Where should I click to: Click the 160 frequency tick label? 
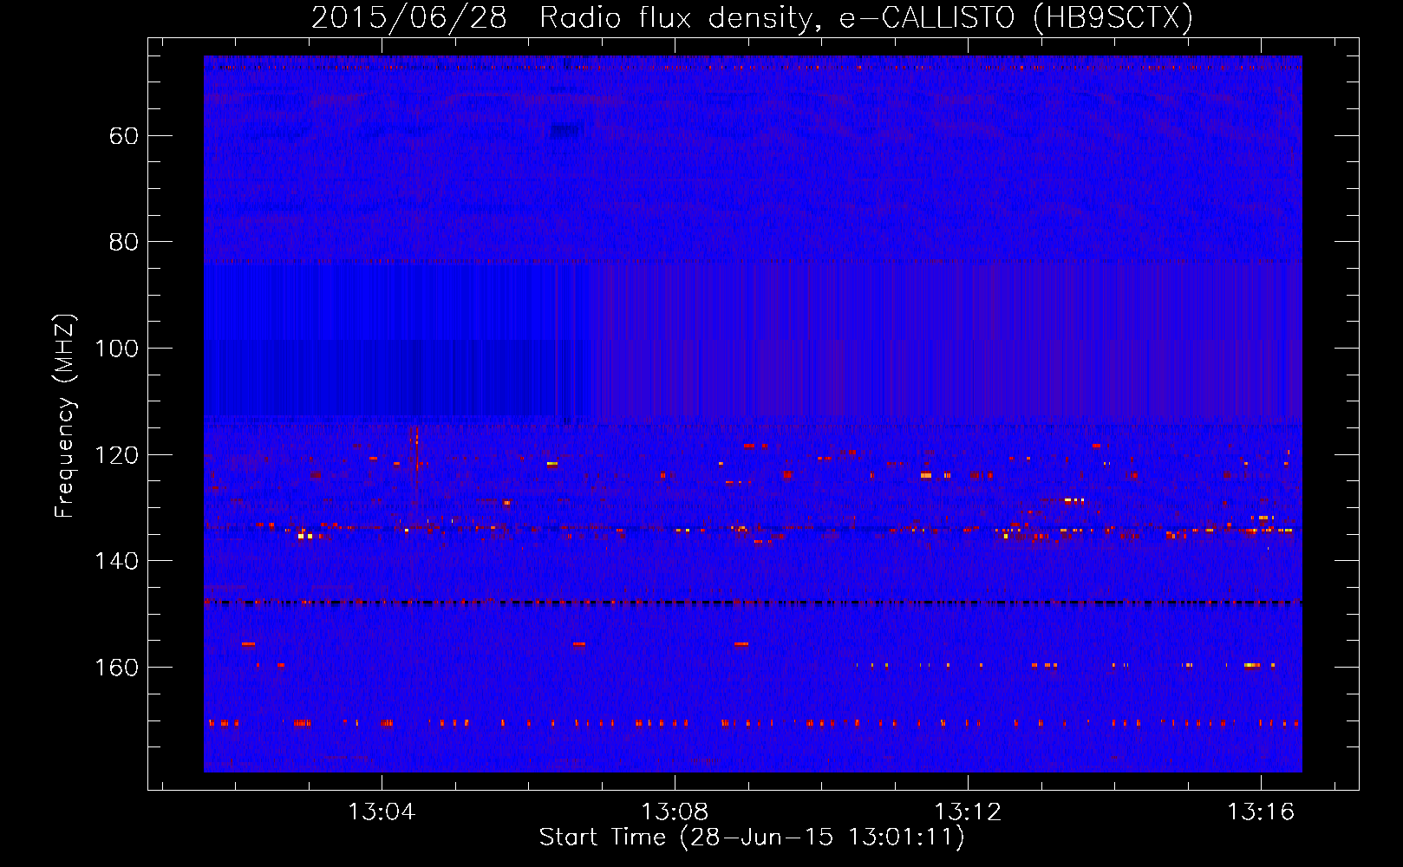116,668
